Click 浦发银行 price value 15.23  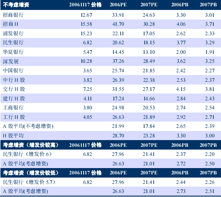coord(86,33)
